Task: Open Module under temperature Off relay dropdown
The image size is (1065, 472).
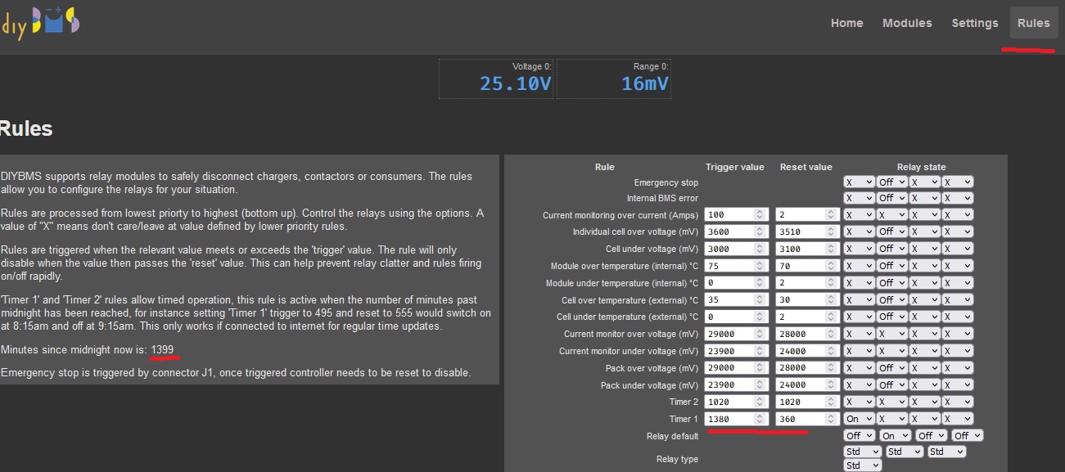Action: click(891, 282)
